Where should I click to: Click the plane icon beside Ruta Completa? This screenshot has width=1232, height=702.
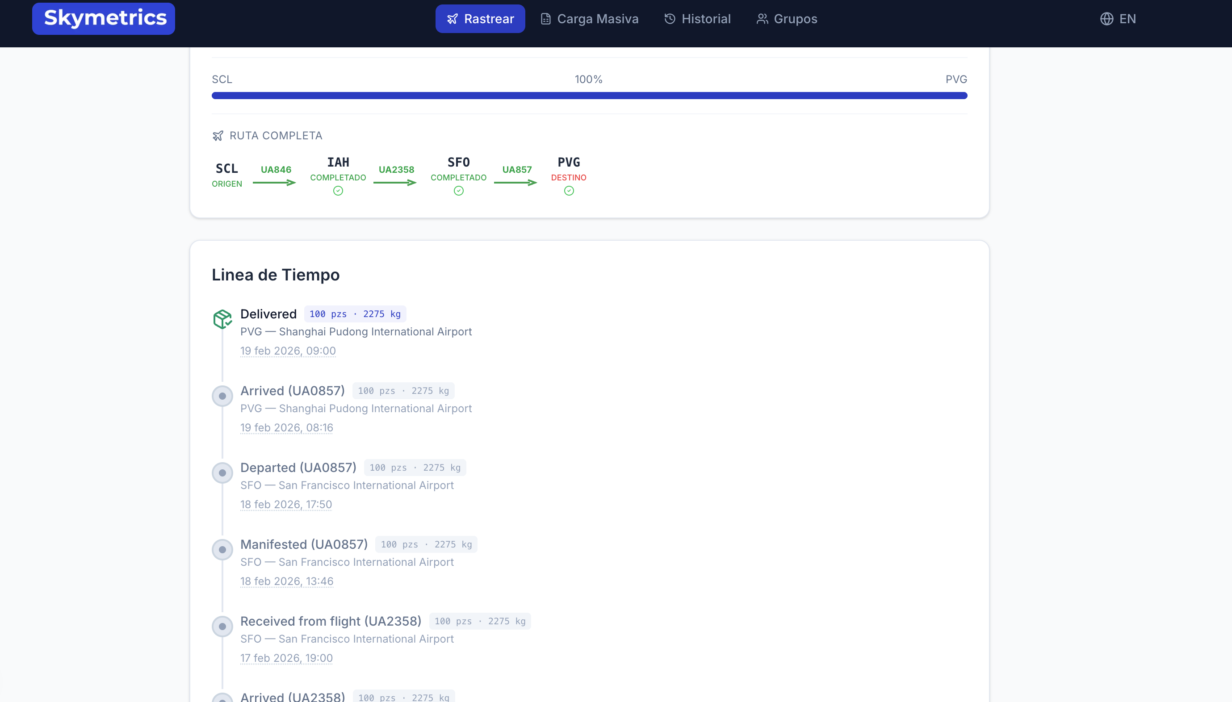(218, 136)
